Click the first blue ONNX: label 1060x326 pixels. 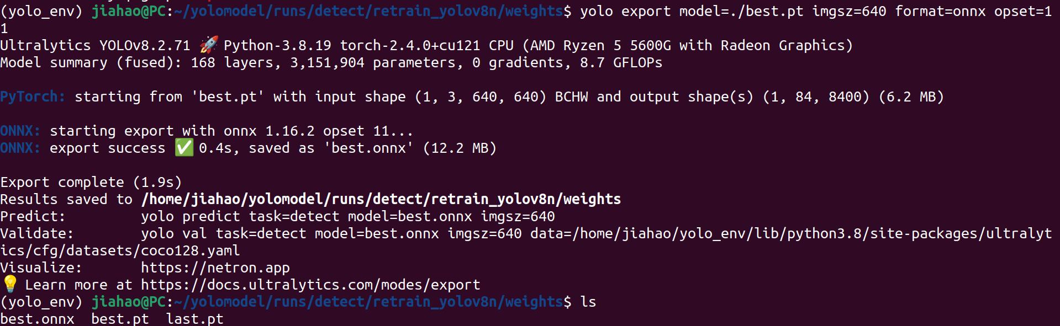tap(20, 131)
